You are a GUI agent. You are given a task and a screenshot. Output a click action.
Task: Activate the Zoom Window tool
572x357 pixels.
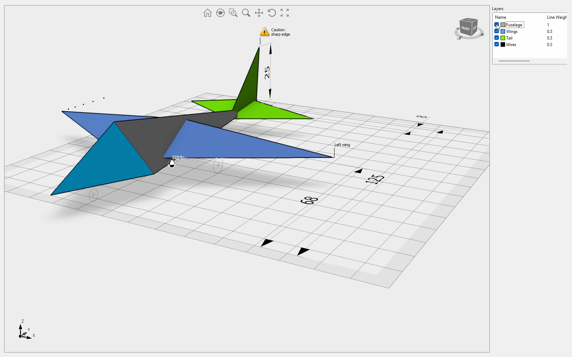pos(233,13)
